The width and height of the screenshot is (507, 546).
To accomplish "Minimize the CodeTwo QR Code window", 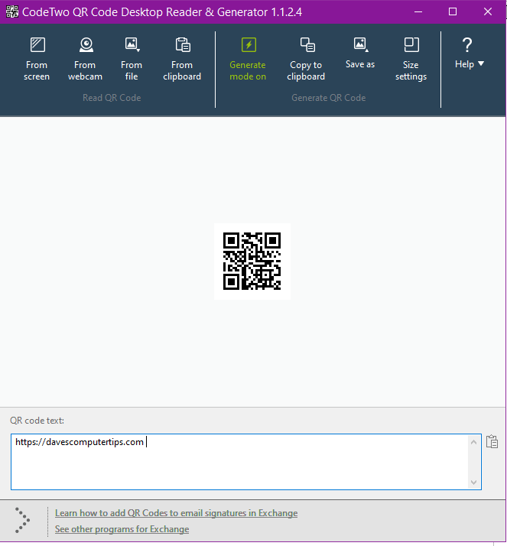I will coord(418,11).
